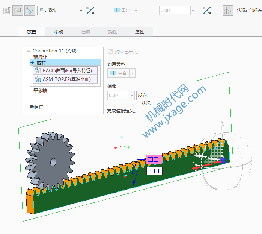Select the 平移轴 entry

coord(40,91)
